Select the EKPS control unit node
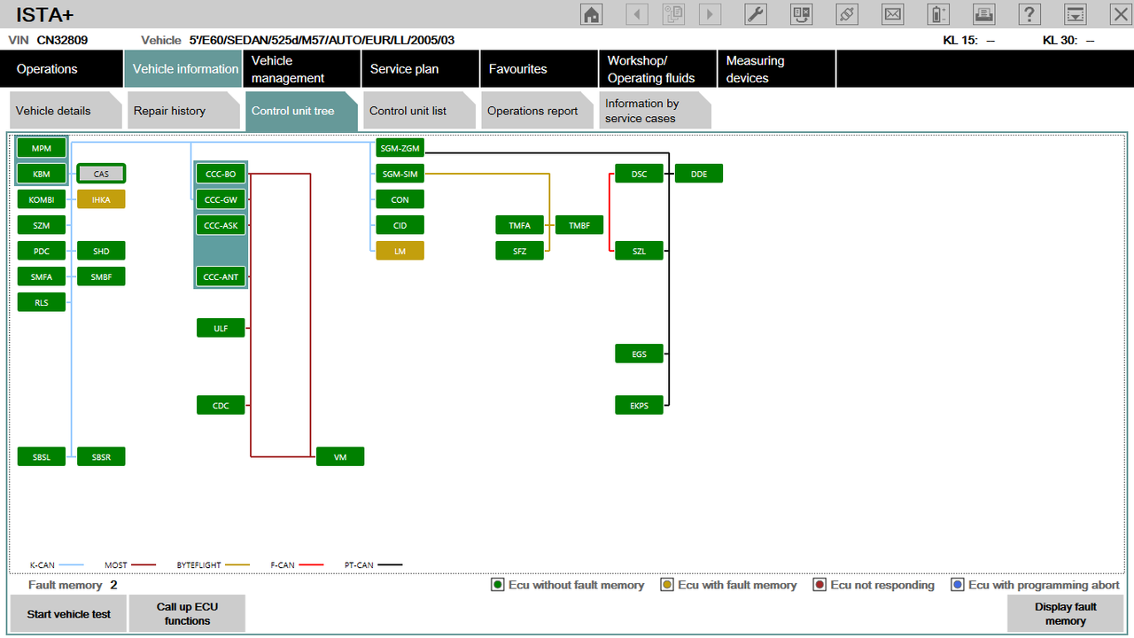Screen dimensions: 1134x638 (x=639, y=405)
